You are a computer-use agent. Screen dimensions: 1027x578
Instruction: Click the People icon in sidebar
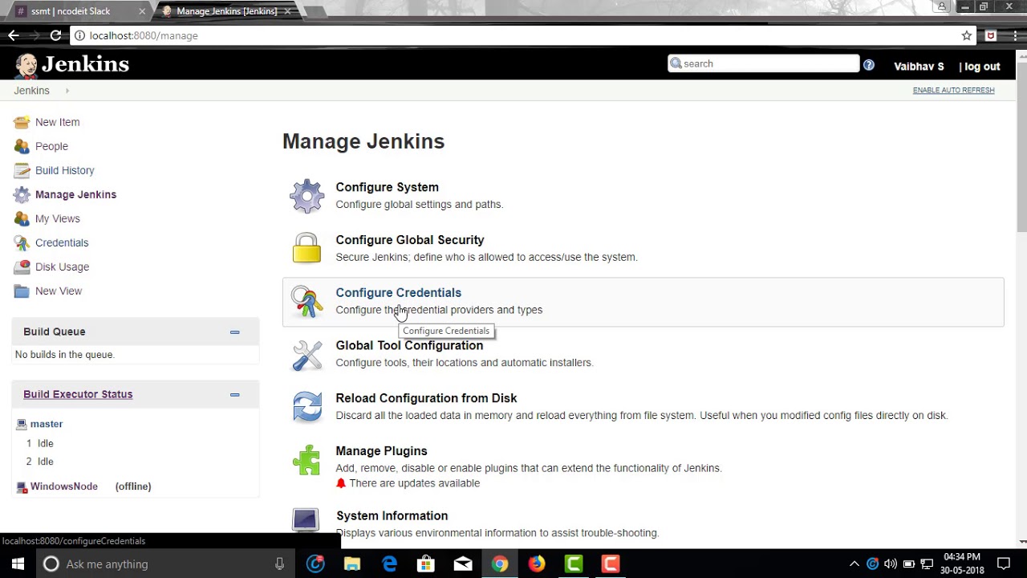[x=22, y=146]
